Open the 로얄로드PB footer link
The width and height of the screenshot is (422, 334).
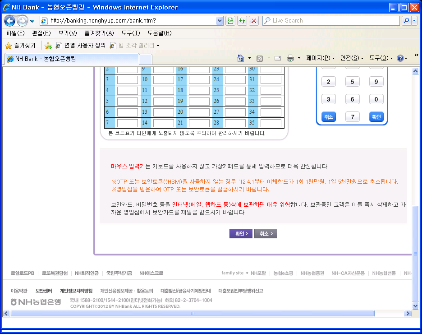(x=23, y=273)
